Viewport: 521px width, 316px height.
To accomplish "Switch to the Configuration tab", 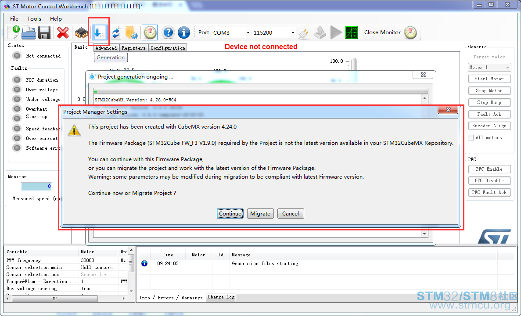I will point(168,48).
